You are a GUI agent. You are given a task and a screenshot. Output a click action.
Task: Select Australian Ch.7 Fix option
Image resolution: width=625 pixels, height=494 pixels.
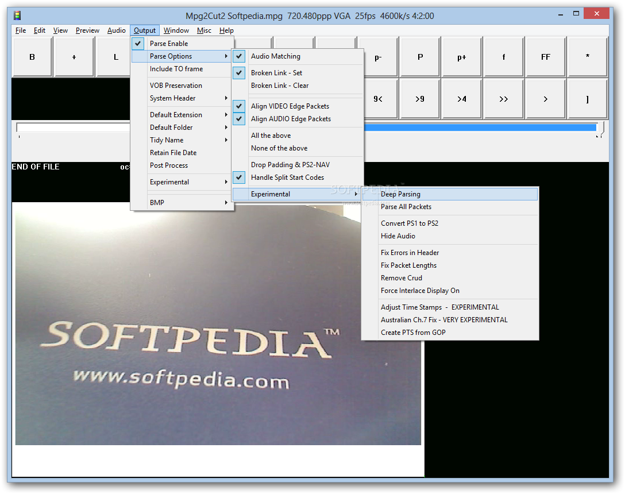(x=450, y=320)
